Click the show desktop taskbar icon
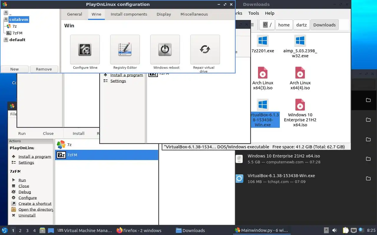The width and height of the screenshot is (377, 235). pyautogui.click(x=51, y=230)
